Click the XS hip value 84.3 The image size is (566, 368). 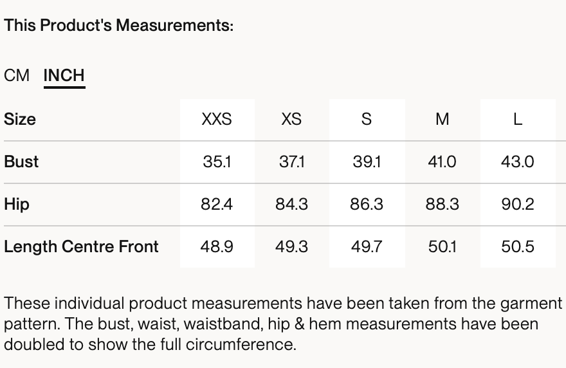click(291, 204)
